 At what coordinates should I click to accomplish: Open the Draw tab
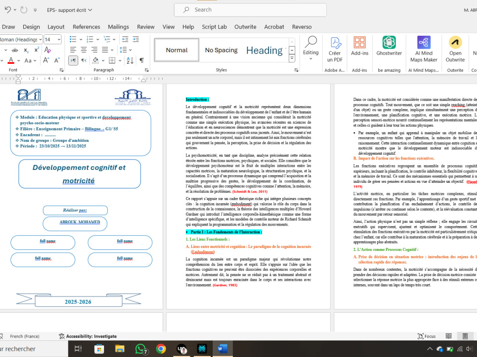(x=8, y=27)
